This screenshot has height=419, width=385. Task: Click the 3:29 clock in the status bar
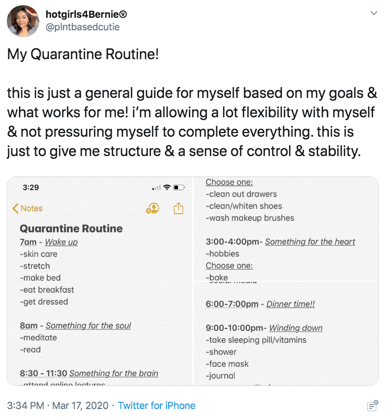pyautogui.click(x=30, y=187)
